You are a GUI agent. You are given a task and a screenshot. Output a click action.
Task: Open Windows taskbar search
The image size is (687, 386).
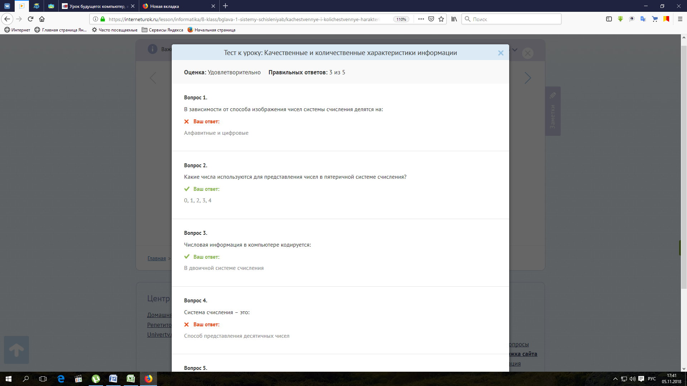pyautogui.click(x=26, y=379)
